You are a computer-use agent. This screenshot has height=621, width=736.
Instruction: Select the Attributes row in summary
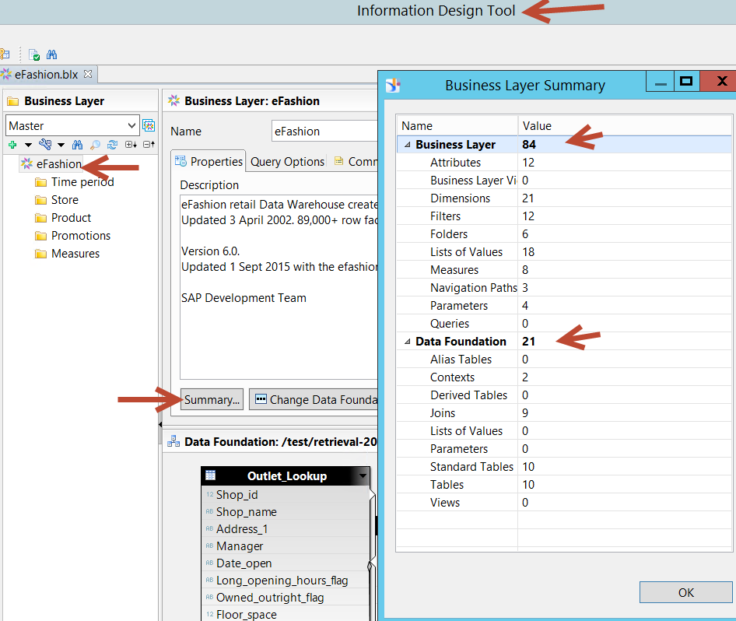[564, 163]
